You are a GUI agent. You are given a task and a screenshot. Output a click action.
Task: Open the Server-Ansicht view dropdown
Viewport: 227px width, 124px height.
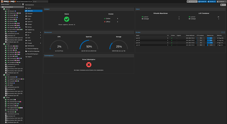coord(11,4)
